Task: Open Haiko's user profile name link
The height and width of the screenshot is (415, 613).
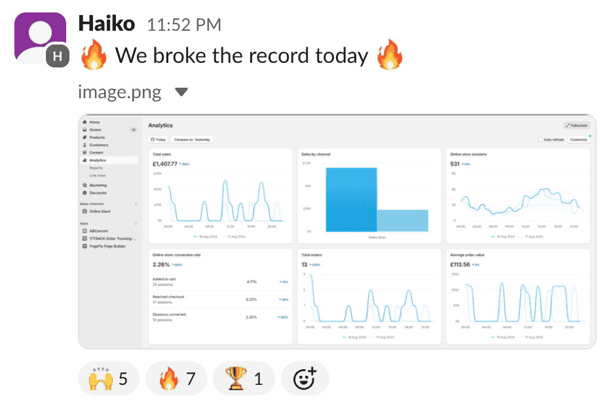Action: click(x=106, y=24)
